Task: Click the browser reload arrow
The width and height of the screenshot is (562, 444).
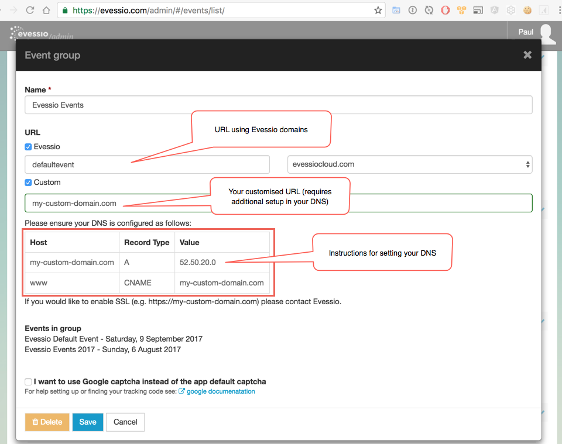Action: tap(29, 10)
